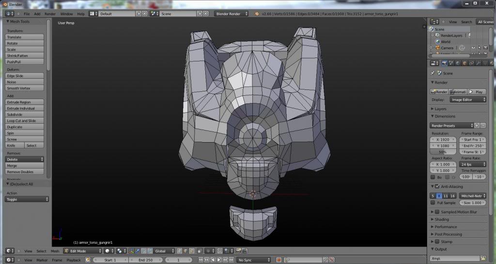Collapse the Mesh Tools panel

coord(8,21)
